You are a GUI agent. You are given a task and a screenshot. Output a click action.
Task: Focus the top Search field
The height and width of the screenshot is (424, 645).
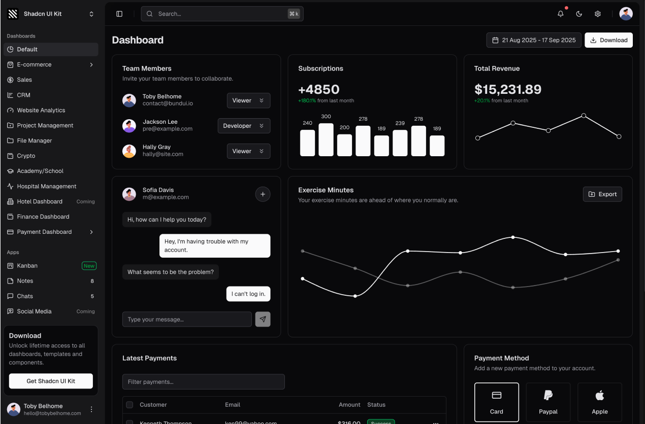point(222,14)
